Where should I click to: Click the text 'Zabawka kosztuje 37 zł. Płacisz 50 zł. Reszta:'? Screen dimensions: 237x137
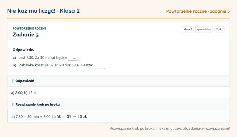[x=56, y=65]
